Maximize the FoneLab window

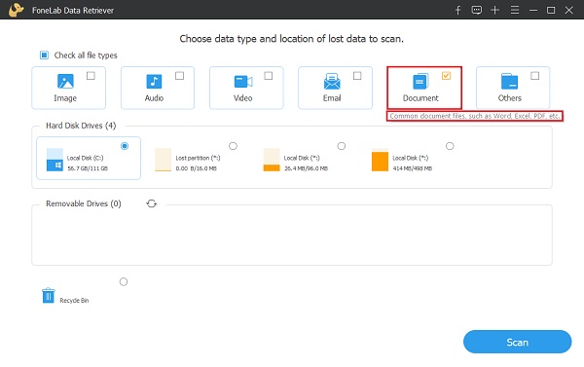click(x=551, y=10)
